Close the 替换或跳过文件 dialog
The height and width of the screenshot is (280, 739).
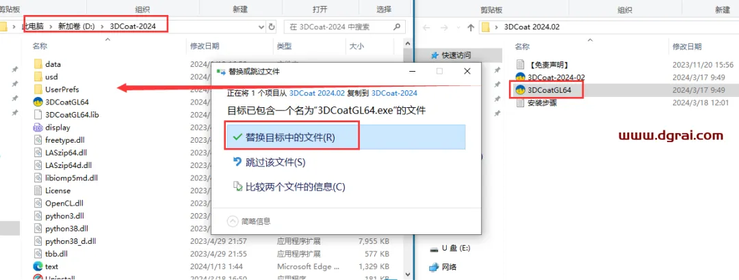coord(467,72)
